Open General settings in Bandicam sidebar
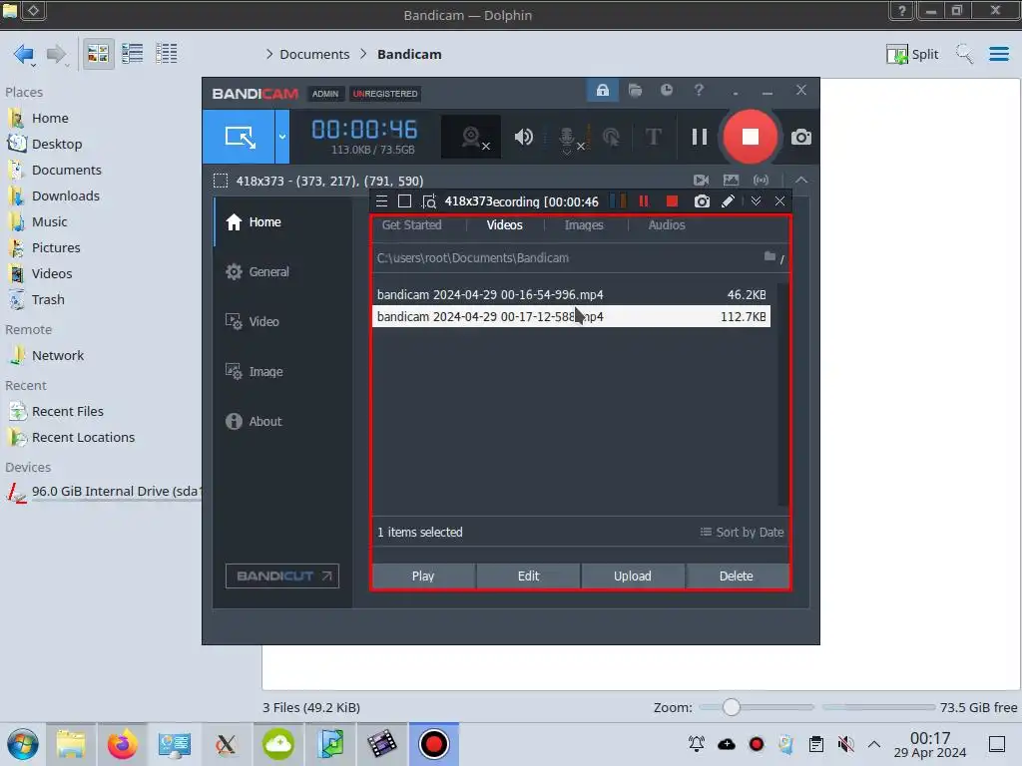 pos(282,271)
